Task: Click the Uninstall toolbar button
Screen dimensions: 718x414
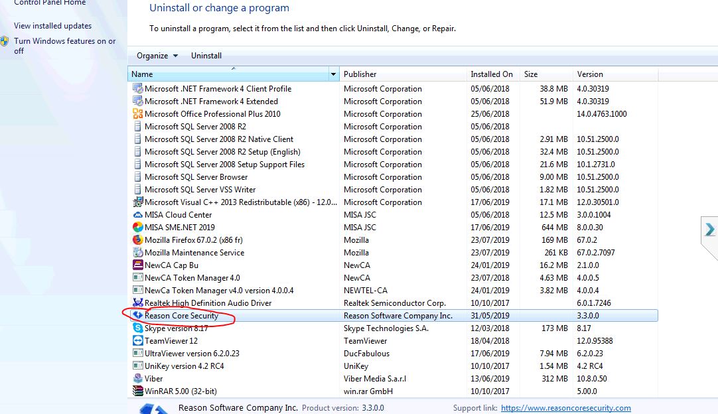Action: pos(206,56)
